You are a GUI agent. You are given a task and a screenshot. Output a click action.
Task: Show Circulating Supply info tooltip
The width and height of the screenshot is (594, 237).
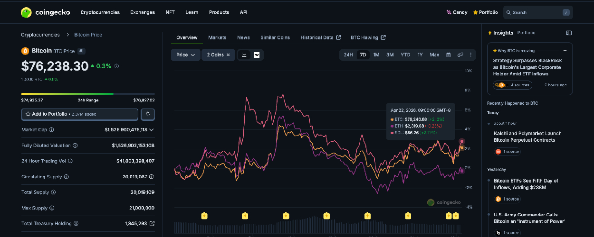coord(66,177)
